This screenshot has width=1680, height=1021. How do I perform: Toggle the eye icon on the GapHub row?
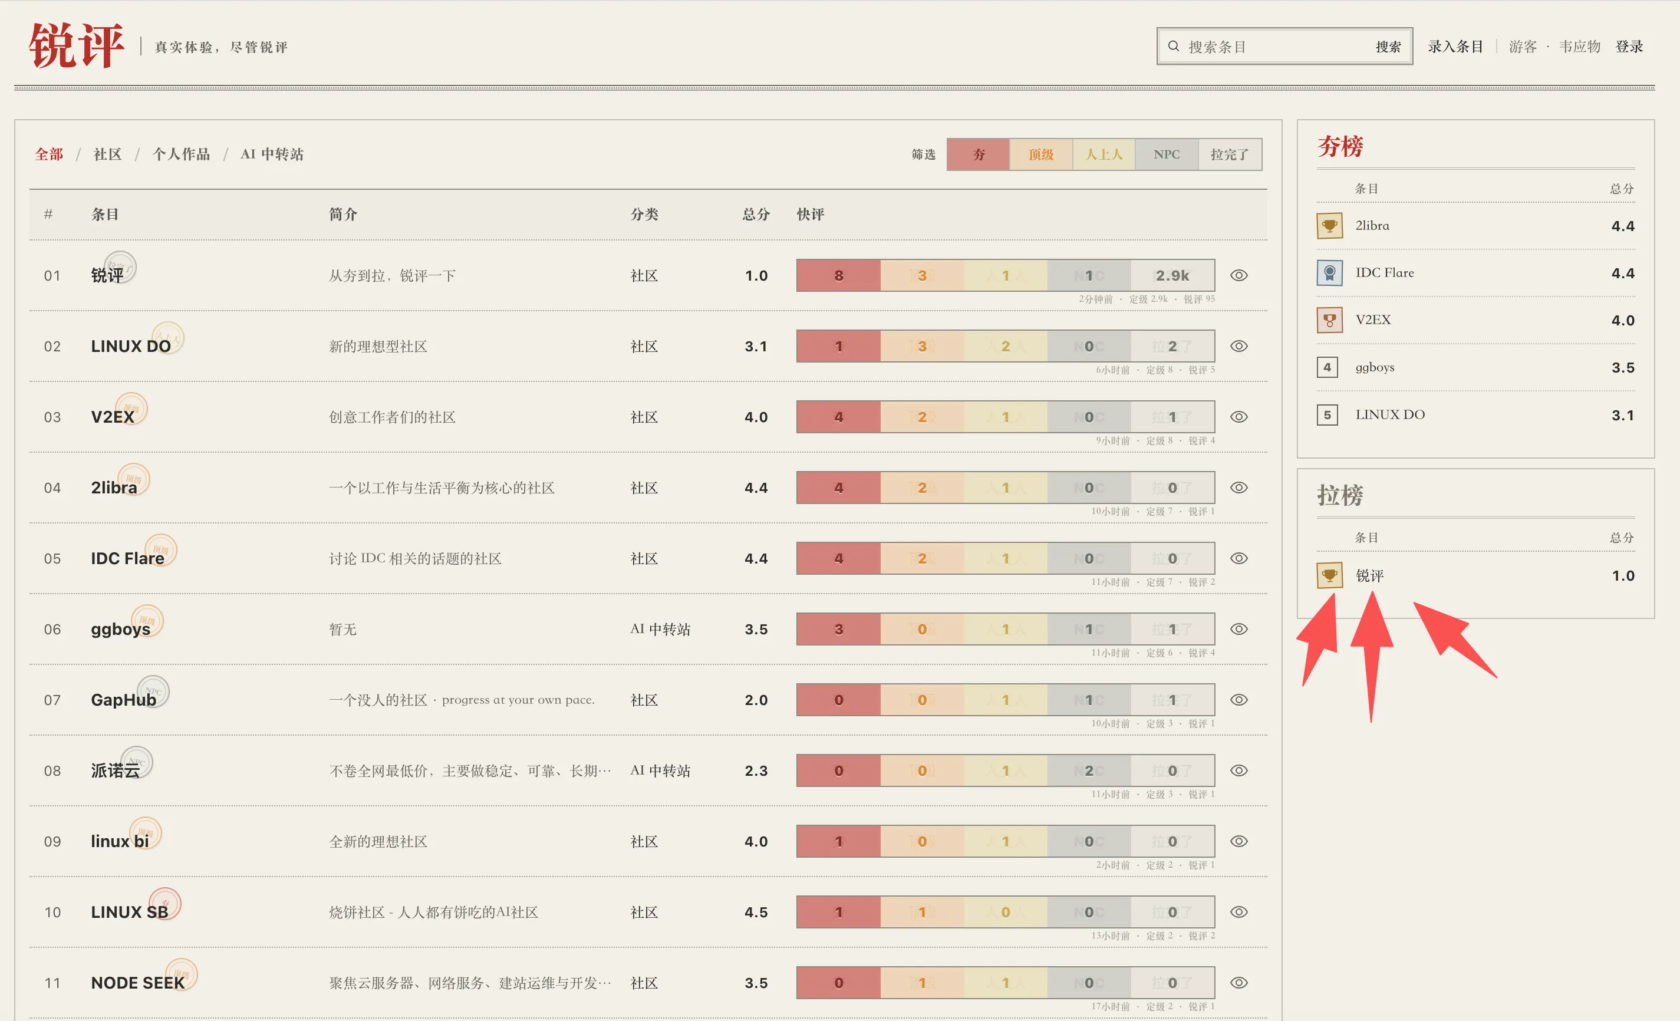(1239, 700)
